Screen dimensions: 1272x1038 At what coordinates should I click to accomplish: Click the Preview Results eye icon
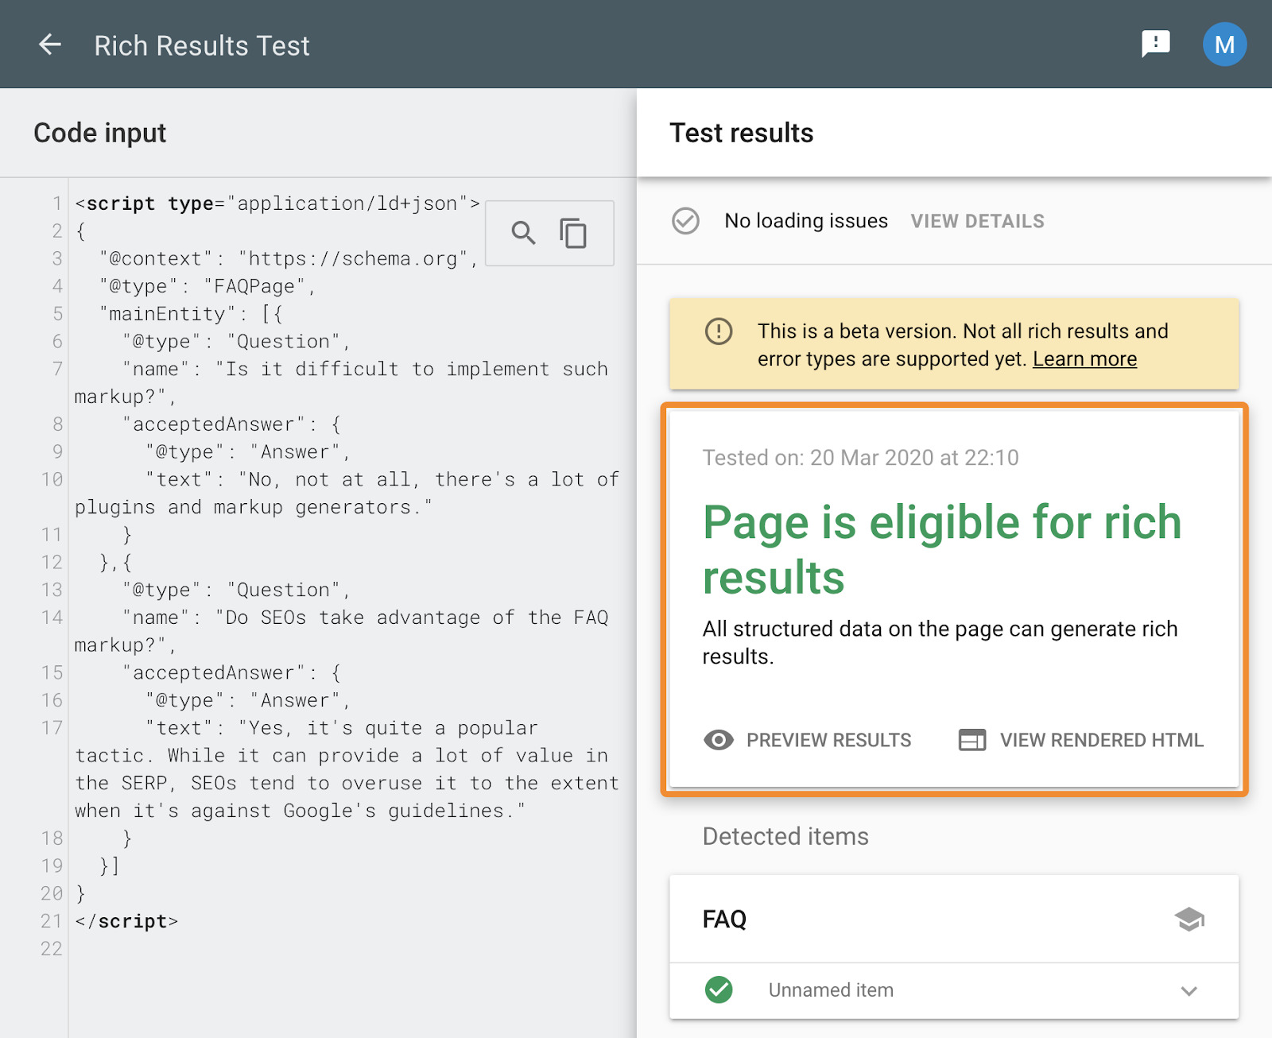(x=719, y=740)
